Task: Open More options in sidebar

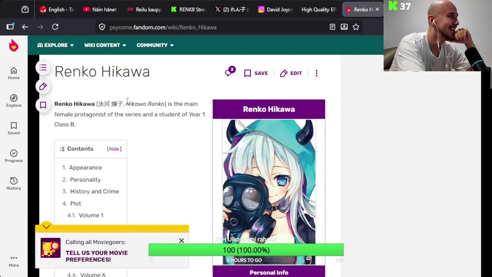Action: pos(13,261)
